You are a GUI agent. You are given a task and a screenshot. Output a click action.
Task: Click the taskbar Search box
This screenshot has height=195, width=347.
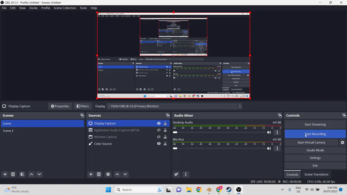point(138,190)
